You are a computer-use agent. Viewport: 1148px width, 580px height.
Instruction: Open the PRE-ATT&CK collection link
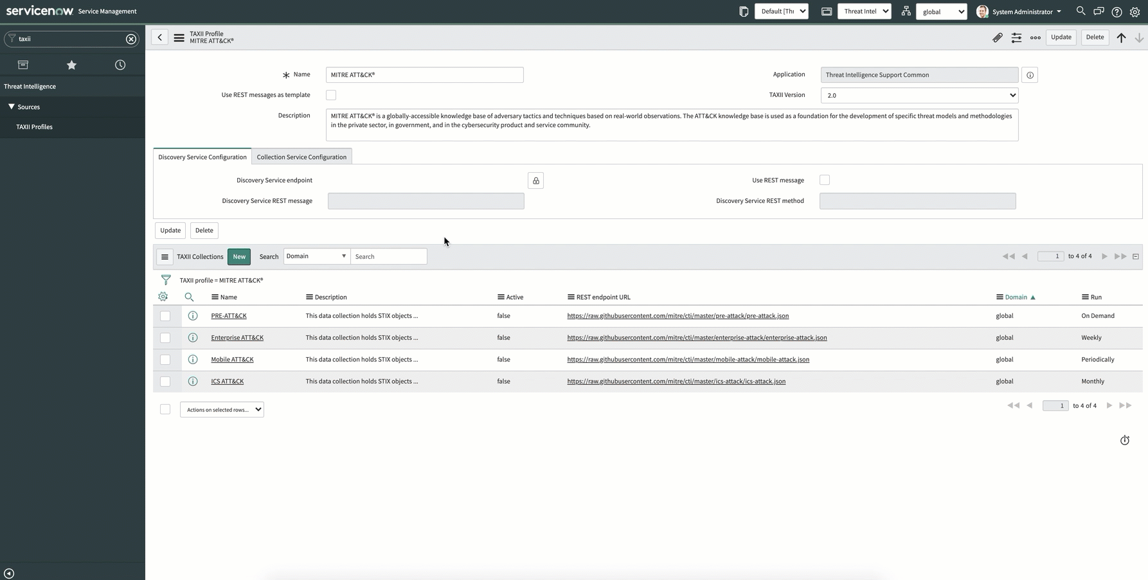(229, 316)
